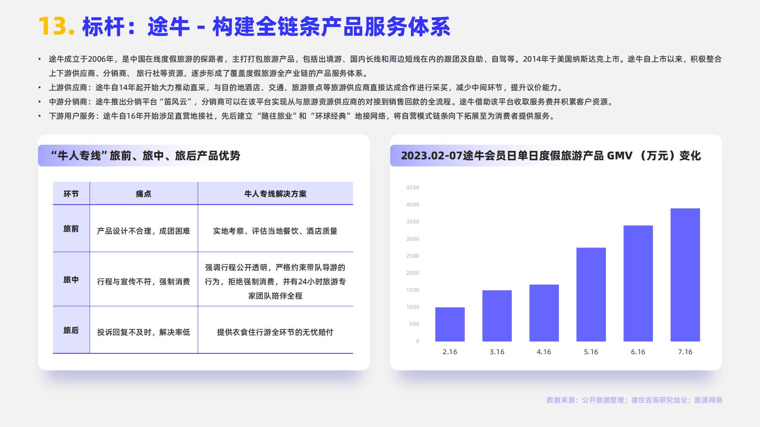The width and height of the screenshot is (760, 427).
Task: Click the x-axis label '6.16'
Action: point(638,352)
